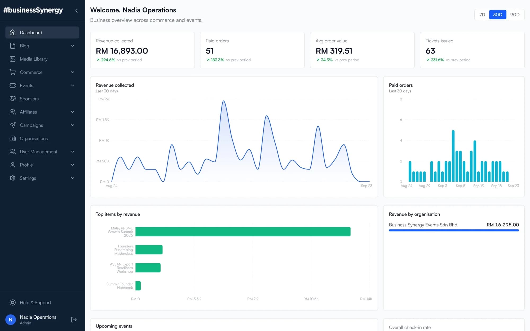Open the Campaigns menu item

(42, 125)
